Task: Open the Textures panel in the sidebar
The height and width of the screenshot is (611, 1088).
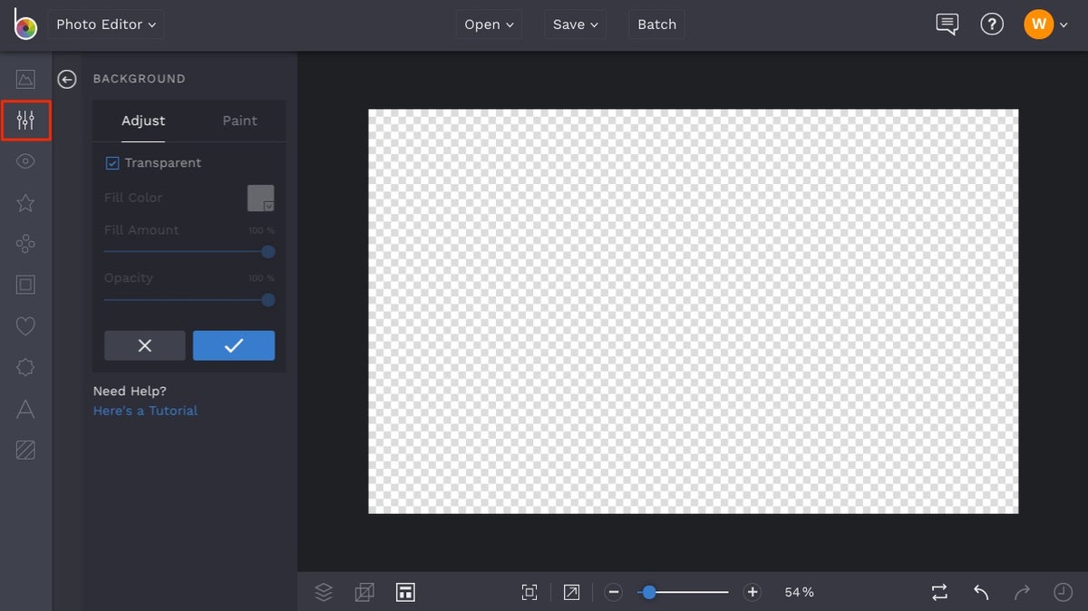Action: pyautogui.click(x=25, y=449)
